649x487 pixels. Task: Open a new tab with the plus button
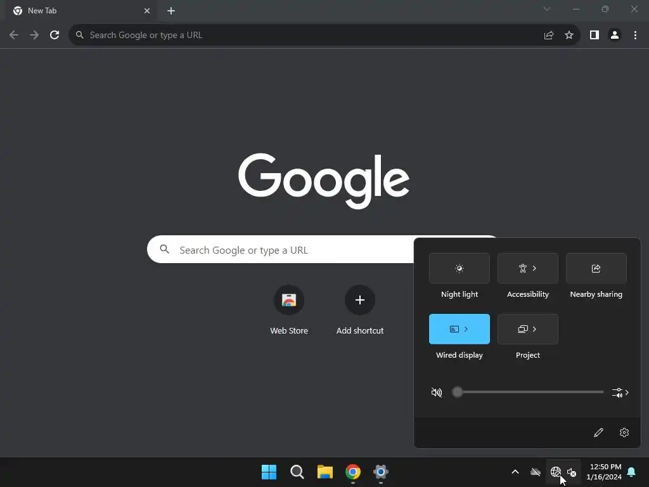pyautogui.click(x=171, y=11)
